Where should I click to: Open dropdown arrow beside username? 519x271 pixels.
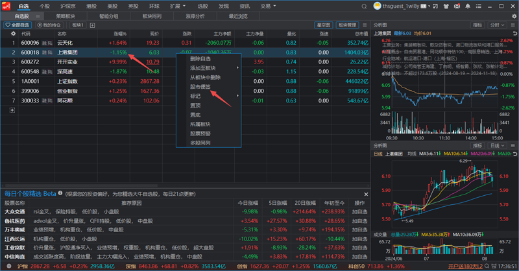(429, 6)
